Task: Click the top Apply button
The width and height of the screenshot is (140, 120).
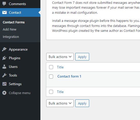Action: pos(82,57)
